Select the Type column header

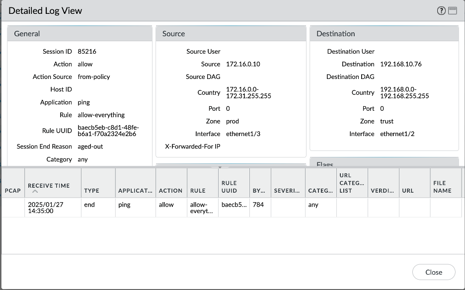[x=98, y=183]
